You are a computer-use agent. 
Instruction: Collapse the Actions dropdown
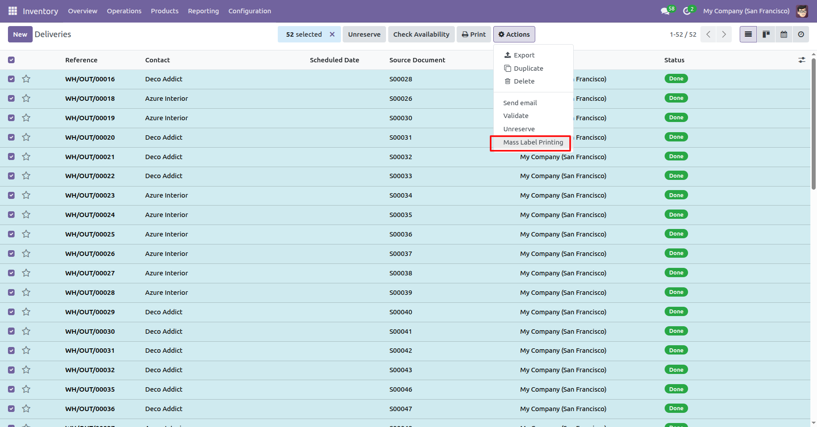click(514, 34)
